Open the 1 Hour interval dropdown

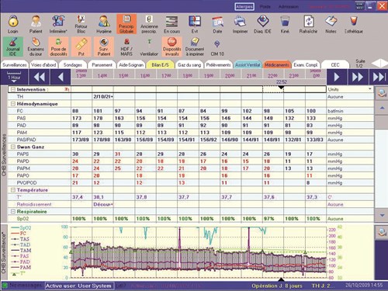pos(14,77)
